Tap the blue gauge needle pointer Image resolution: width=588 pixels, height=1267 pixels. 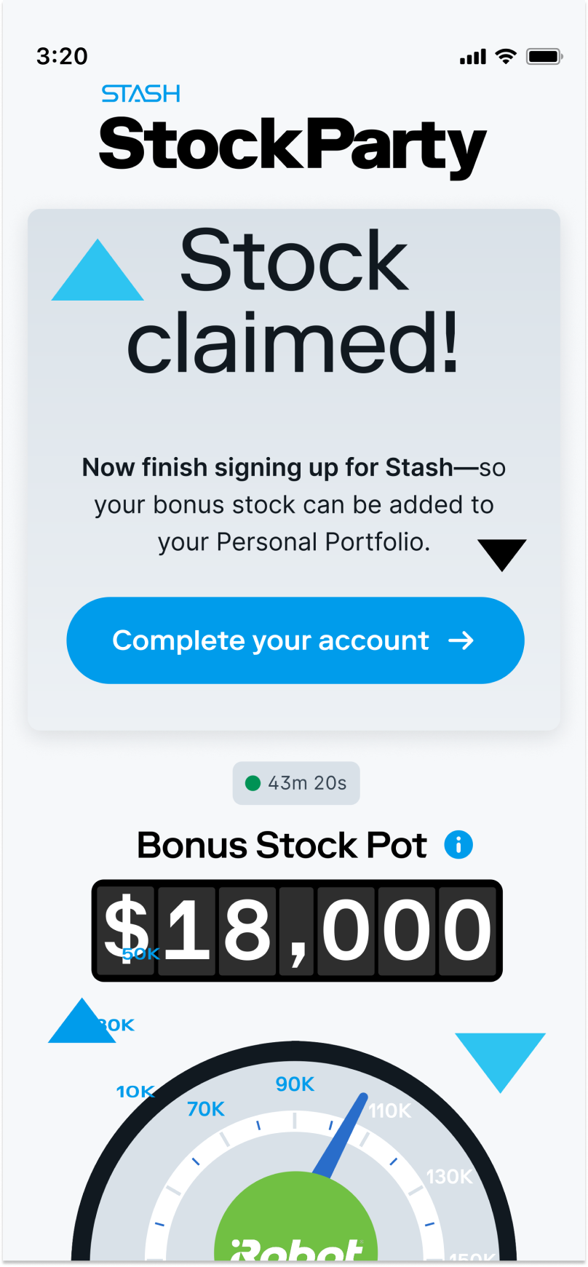[x=341, y=1135]
